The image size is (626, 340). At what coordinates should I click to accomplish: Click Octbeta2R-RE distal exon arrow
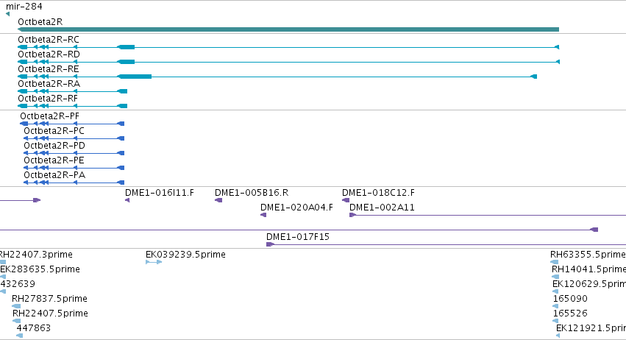[x=533, y=77]
